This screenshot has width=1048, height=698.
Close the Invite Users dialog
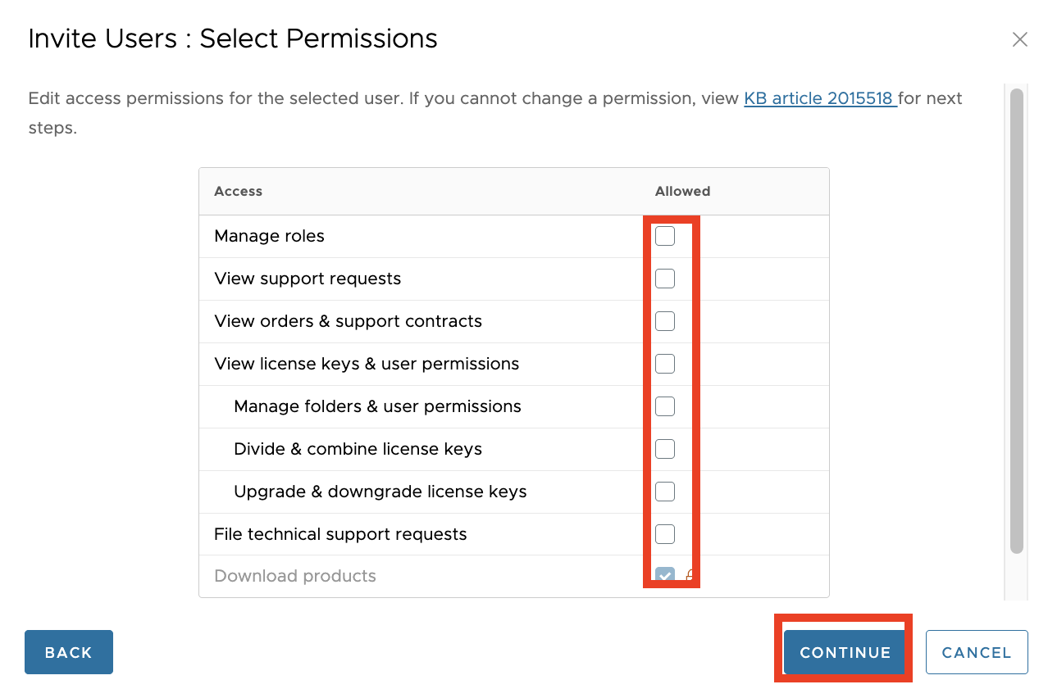coord(1019,39)
